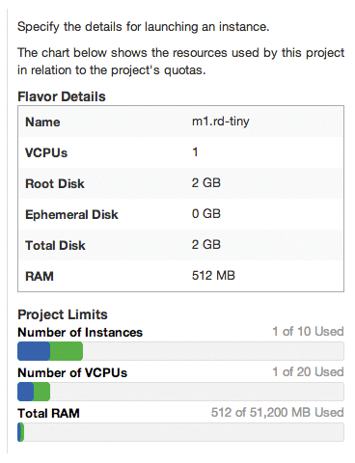Click the Total RAM label

pyautogui.click(x=48, y=413)
